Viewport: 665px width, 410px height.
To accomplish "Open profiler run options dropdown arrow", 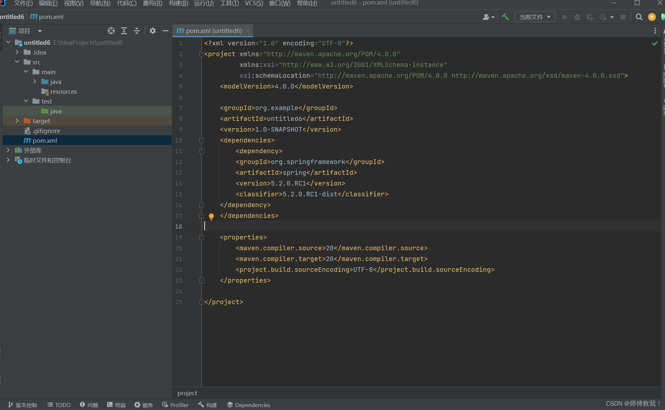I will (612, 17).
